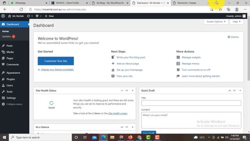Open Turn comments on or off link
Screen dimensions: 250x141
pyautogui.click(x=196, y=70)
